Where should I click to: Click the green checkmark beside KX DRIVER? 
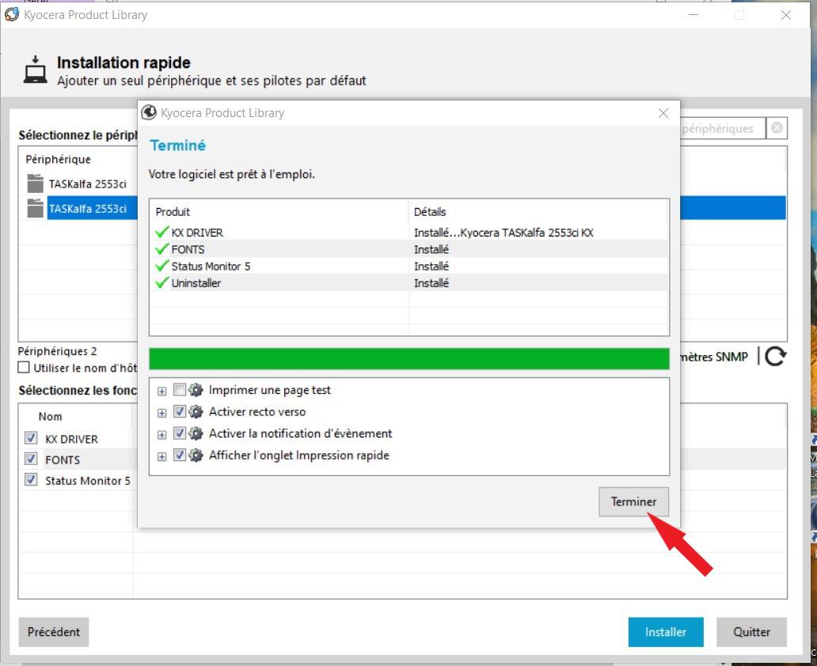click(x=162, y=233)
